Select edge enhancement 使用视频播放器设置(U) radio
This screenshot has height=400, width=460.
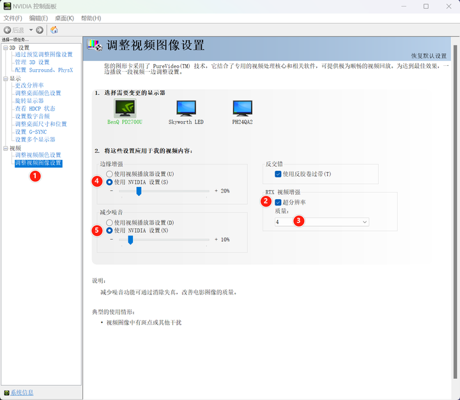[x=109, y=174]
